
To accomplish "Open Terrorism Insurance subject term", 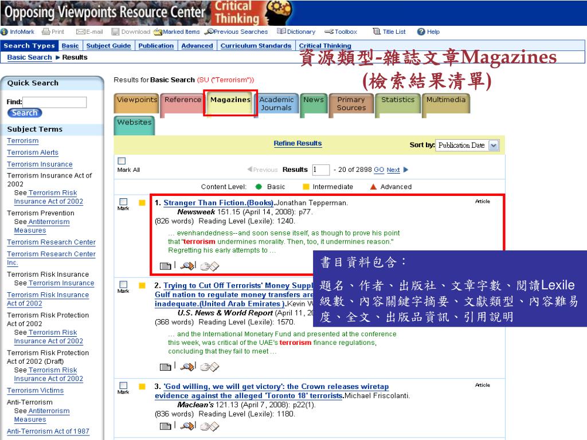I will click(x=40, y=164).
